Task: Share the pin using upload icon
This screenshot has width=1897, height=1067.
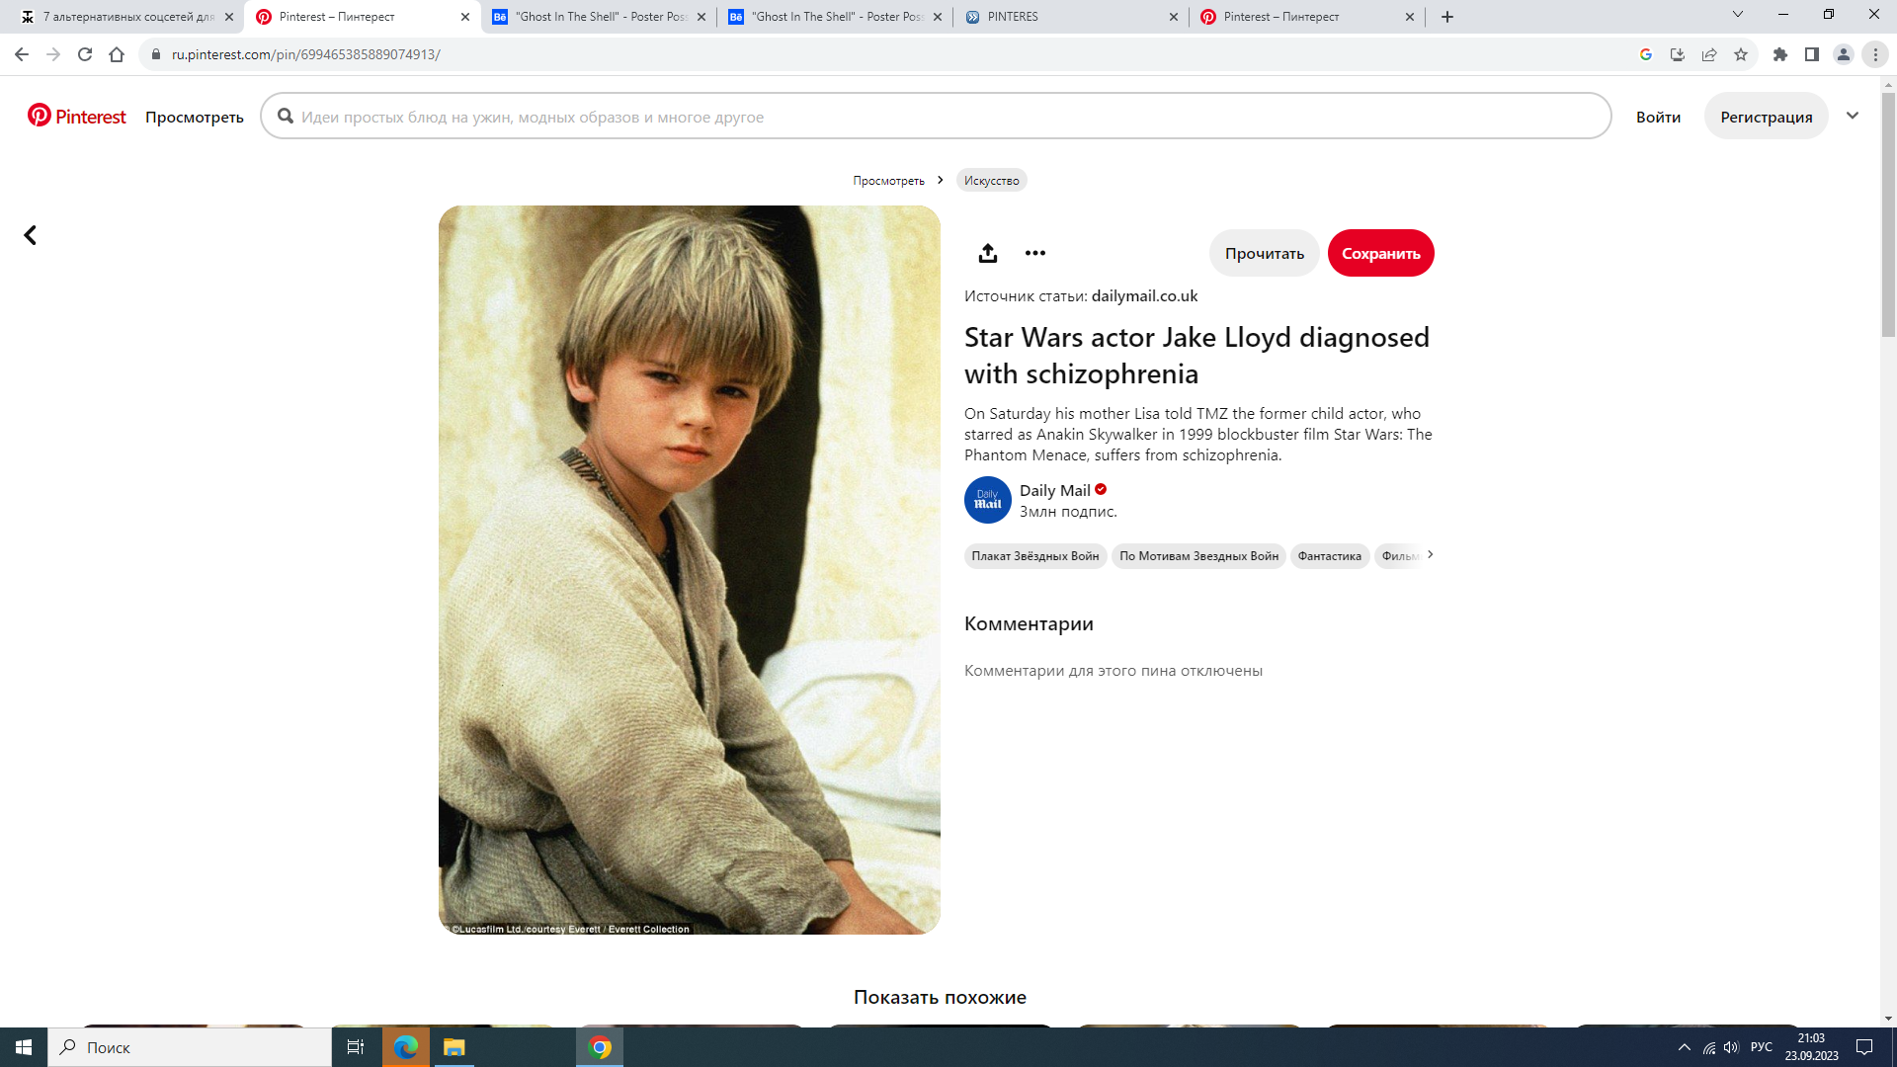Action: coord(987,253)
